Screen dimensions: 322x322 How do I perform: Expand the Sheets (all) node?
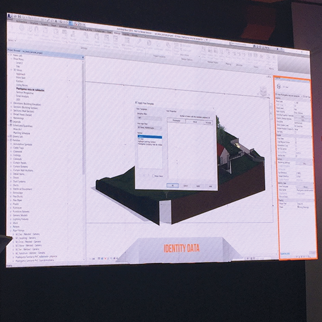pos(9,136)
